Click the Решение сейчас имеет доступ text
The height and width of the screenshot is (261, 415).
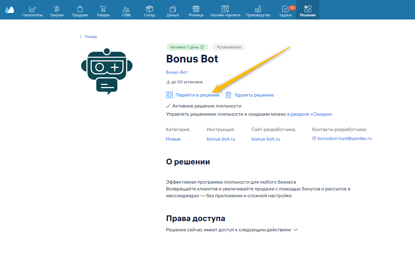228,230
